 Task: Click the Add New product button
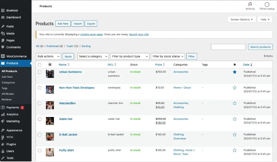(63, 24)
